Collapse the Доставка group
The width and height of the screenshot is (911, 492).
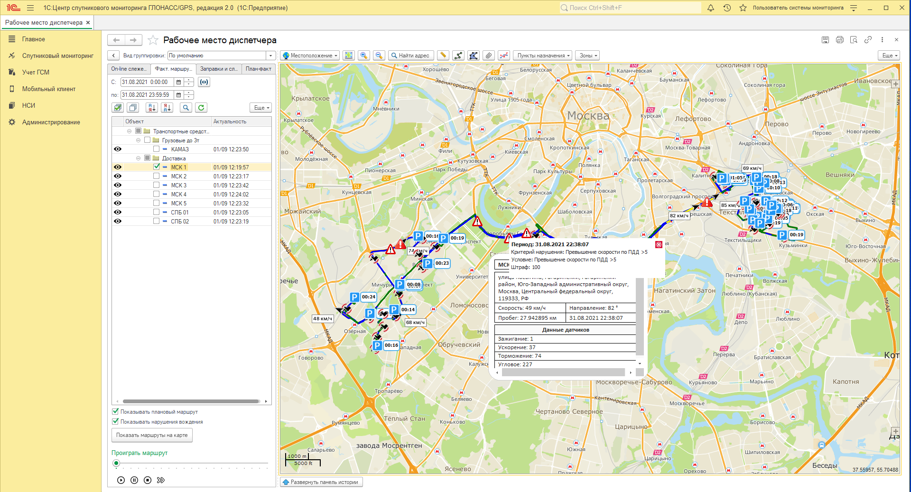click(138, 158)
